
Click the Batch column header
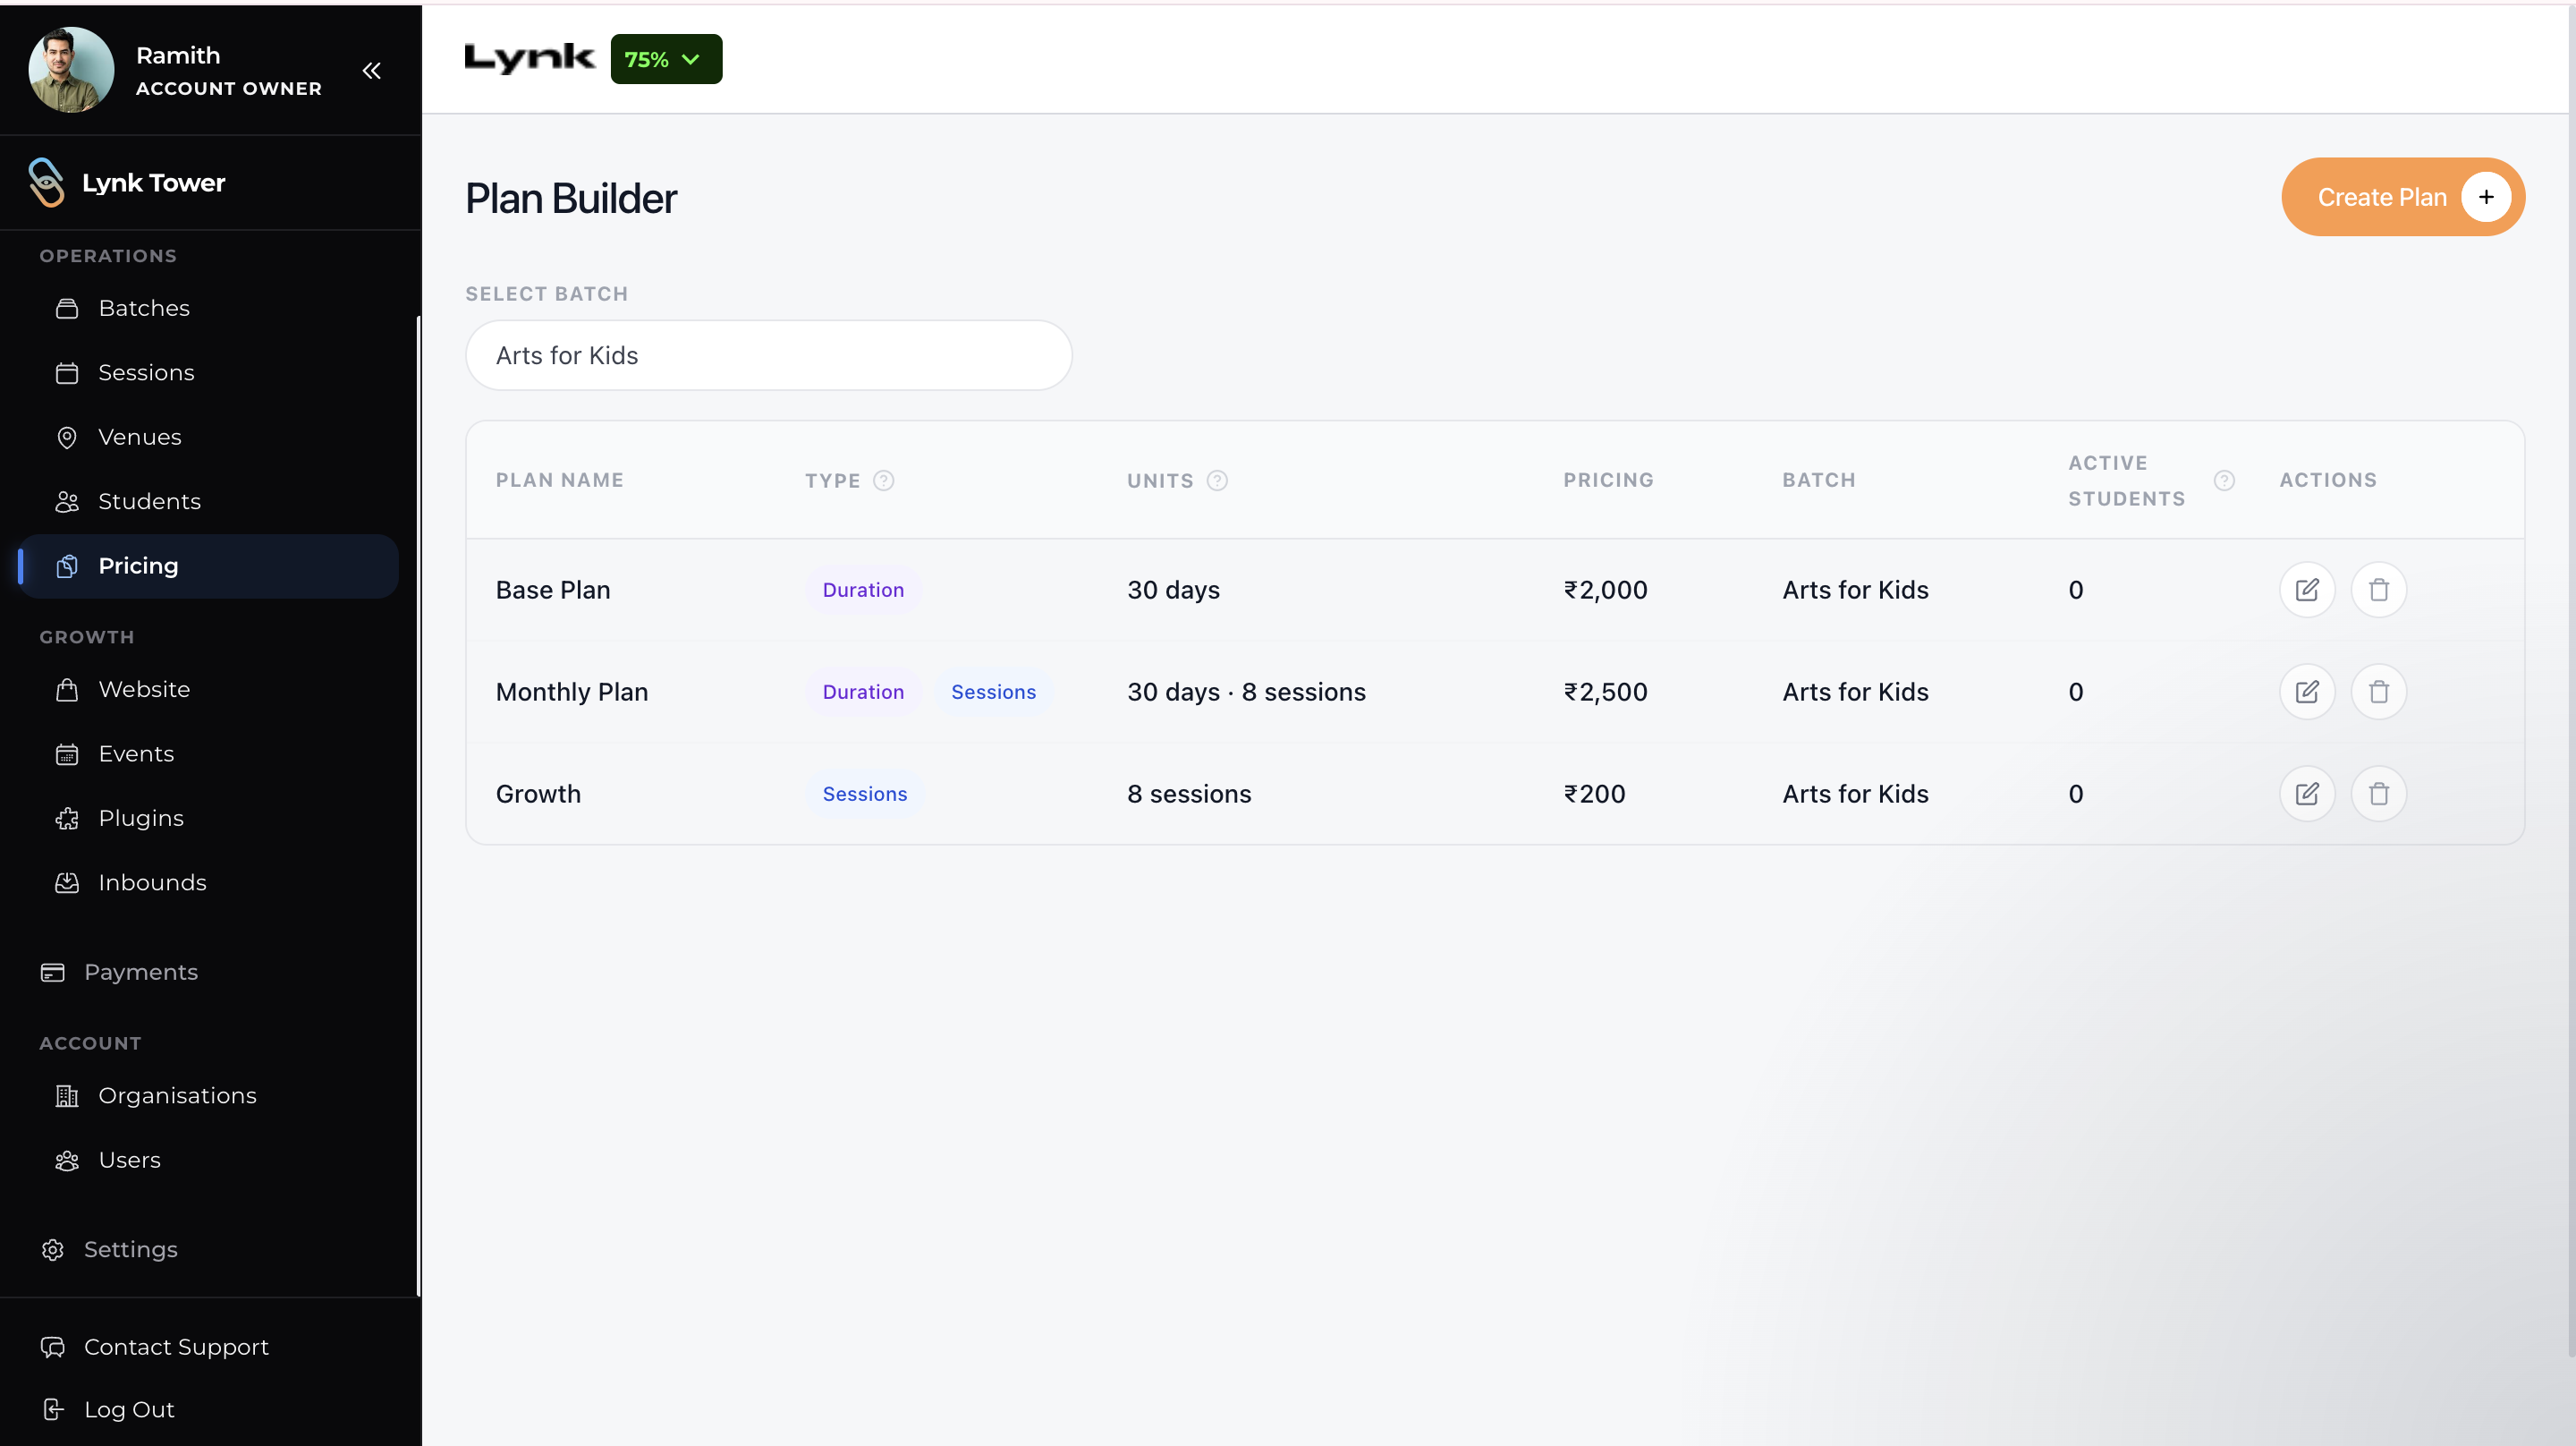tap(1819, 481)
